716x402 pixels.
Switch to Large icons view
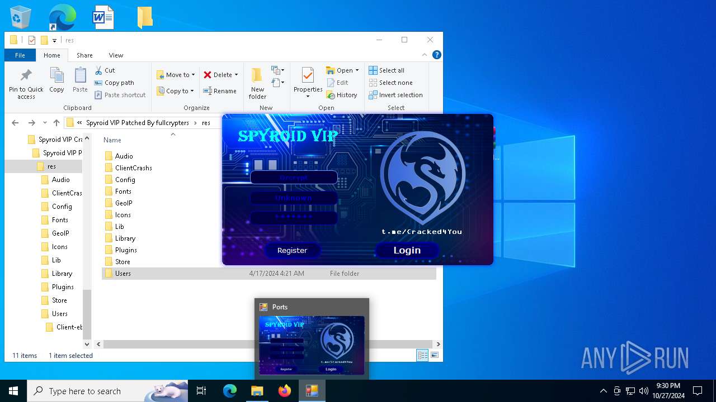tap(434, 355)
